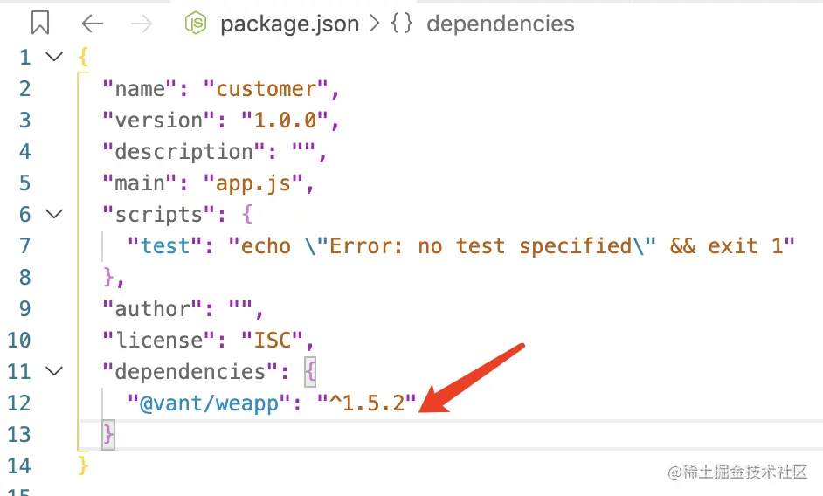Open package.json in the breadcrumb
Viewport: 823px width, 496px height.
[289, 24]
